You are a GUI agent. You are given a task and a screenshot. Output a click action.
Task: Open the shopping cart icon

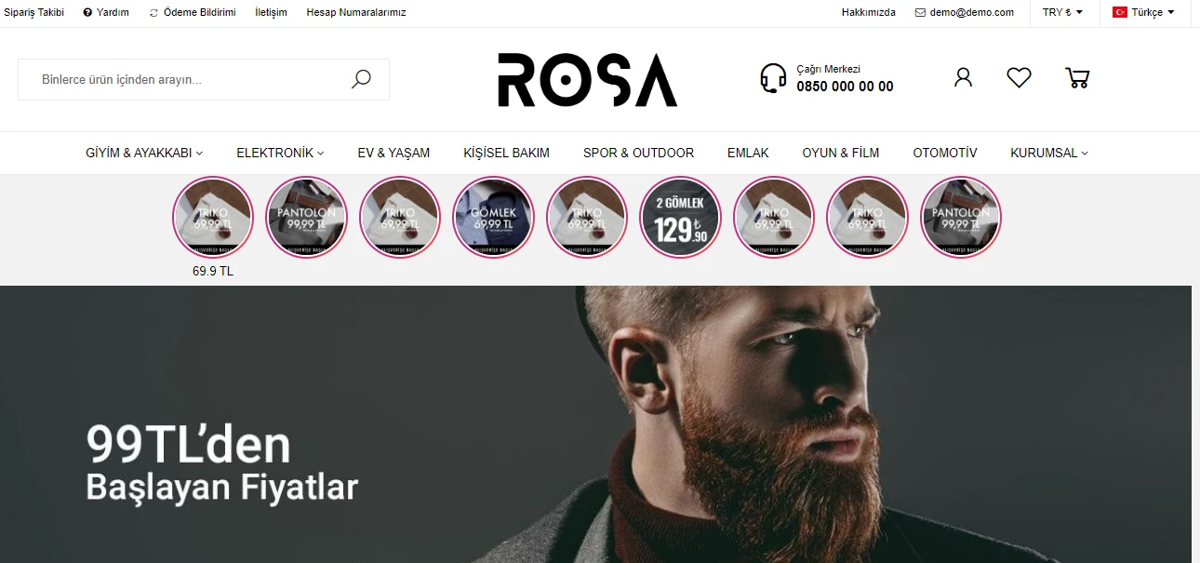[1077, 77]
